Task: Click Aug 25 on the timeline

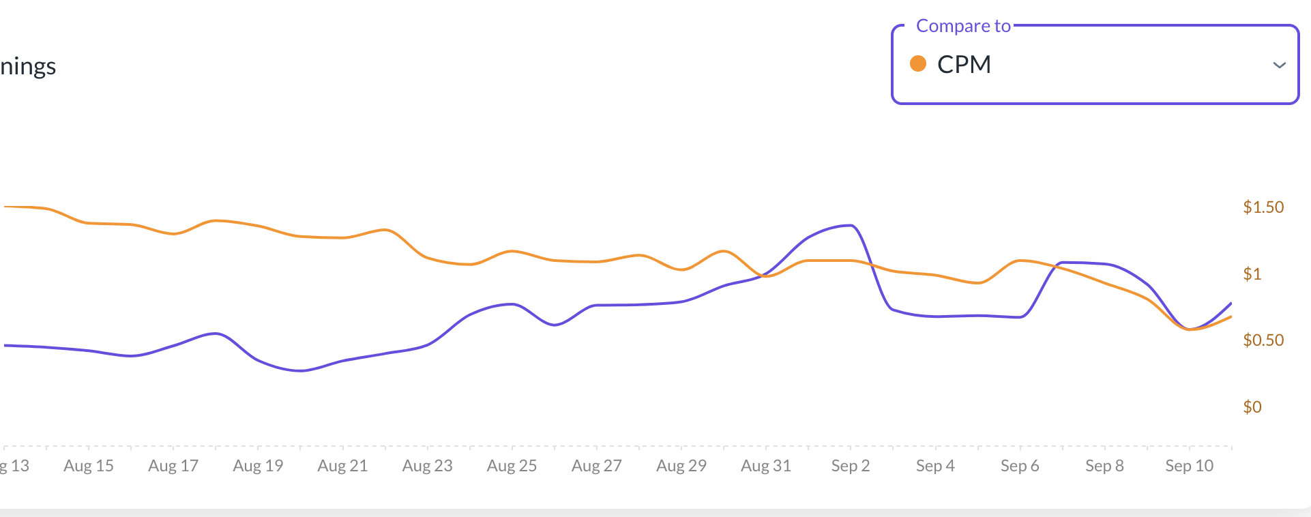Action: (512, 466)
